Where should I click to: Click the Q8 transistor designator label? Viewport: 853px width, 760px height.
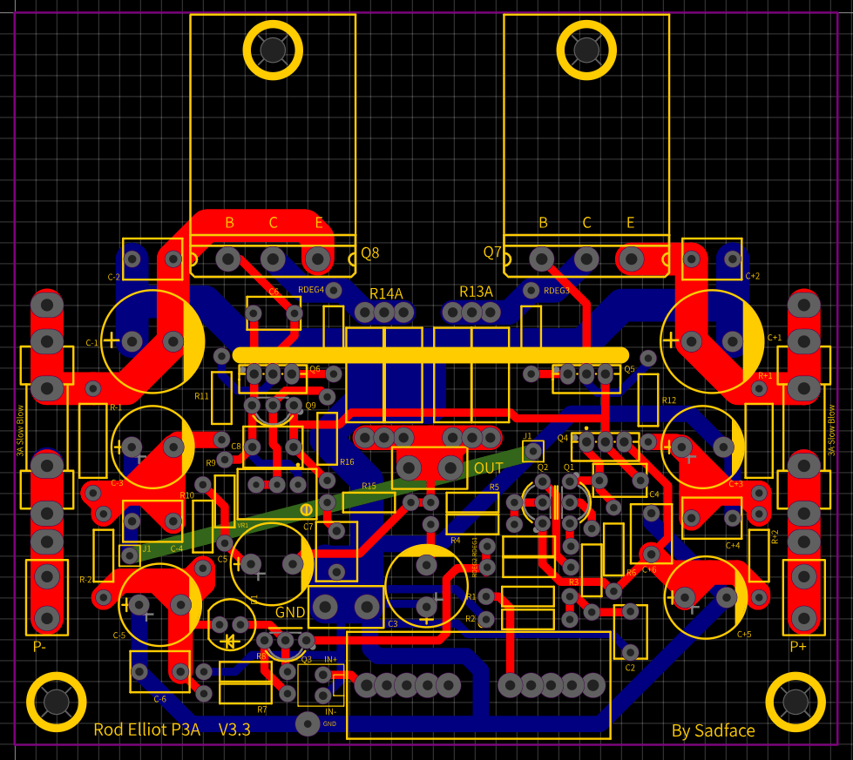[x=370, y=252]
